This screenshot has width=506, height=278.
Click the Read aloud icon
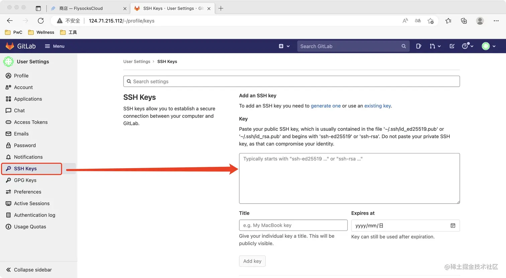tap(405, 21)
